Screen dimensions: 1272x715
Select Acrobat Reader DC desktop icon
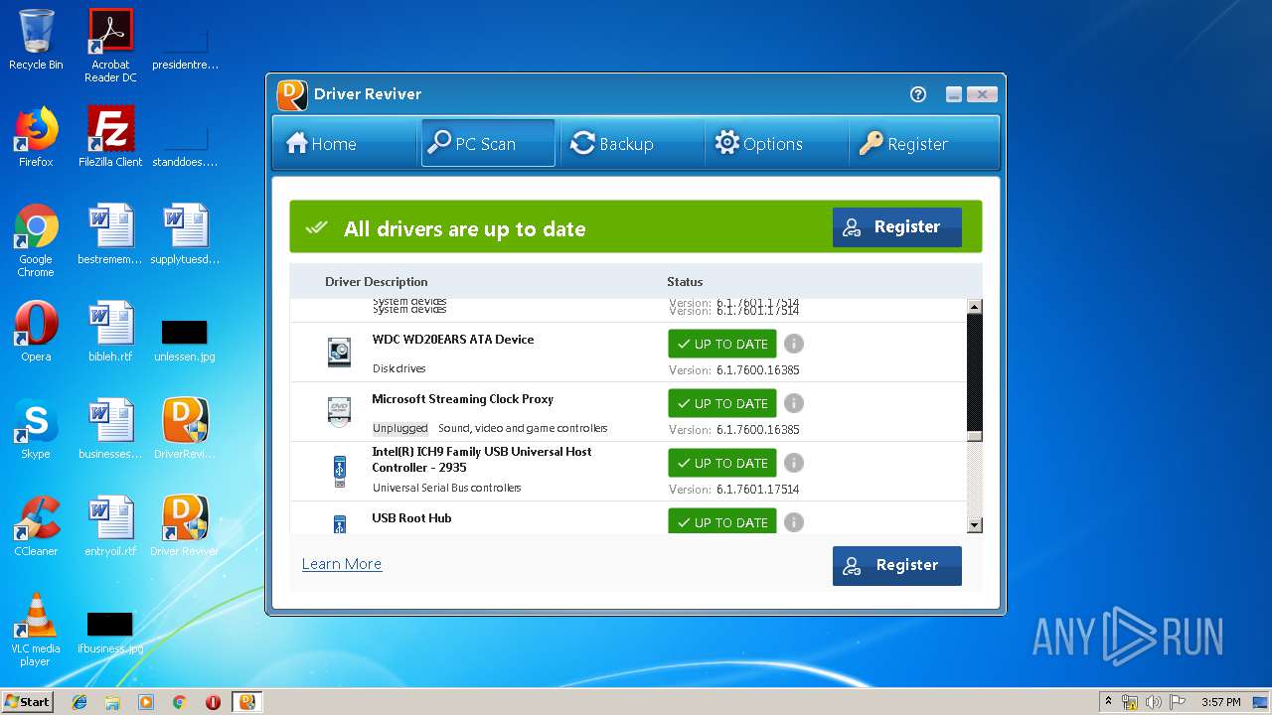[x=110, y=46]
